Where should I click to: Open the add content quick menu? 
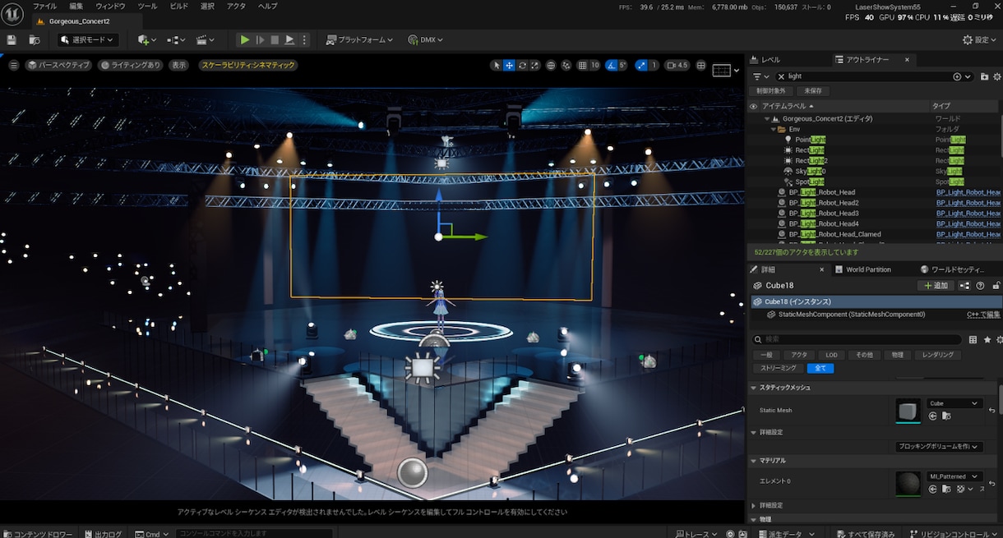tap(146, 39)
